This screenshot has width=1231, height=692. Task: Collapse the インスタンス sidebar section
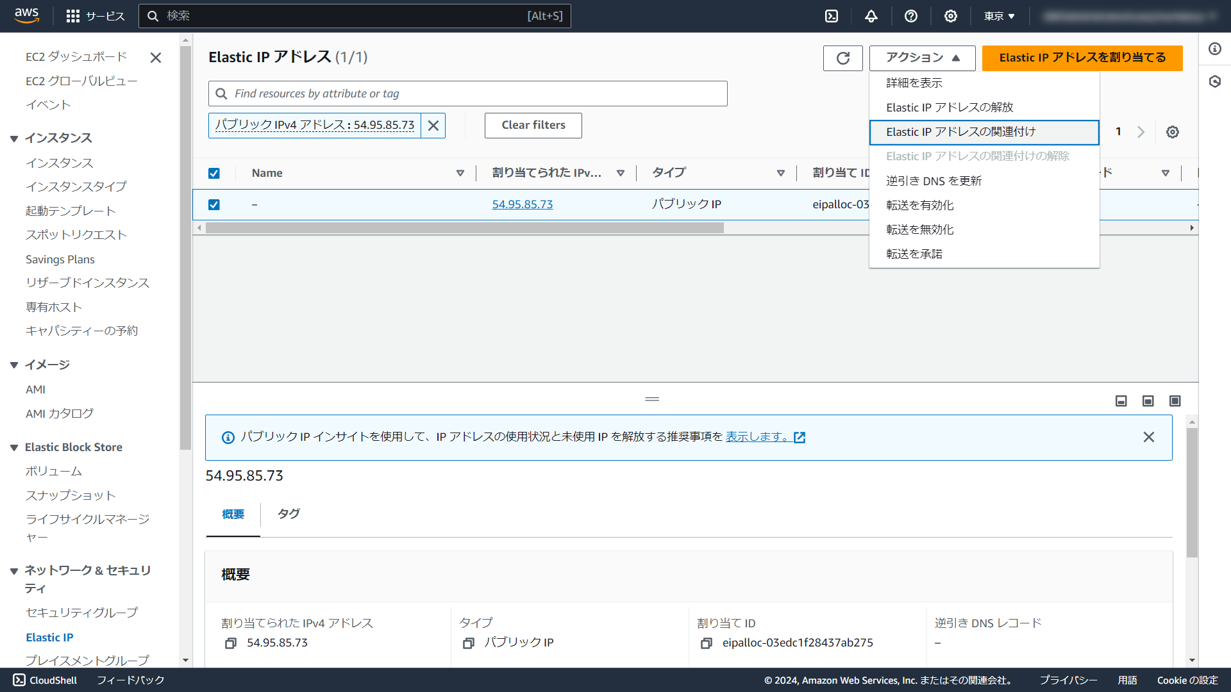(14, 138)
